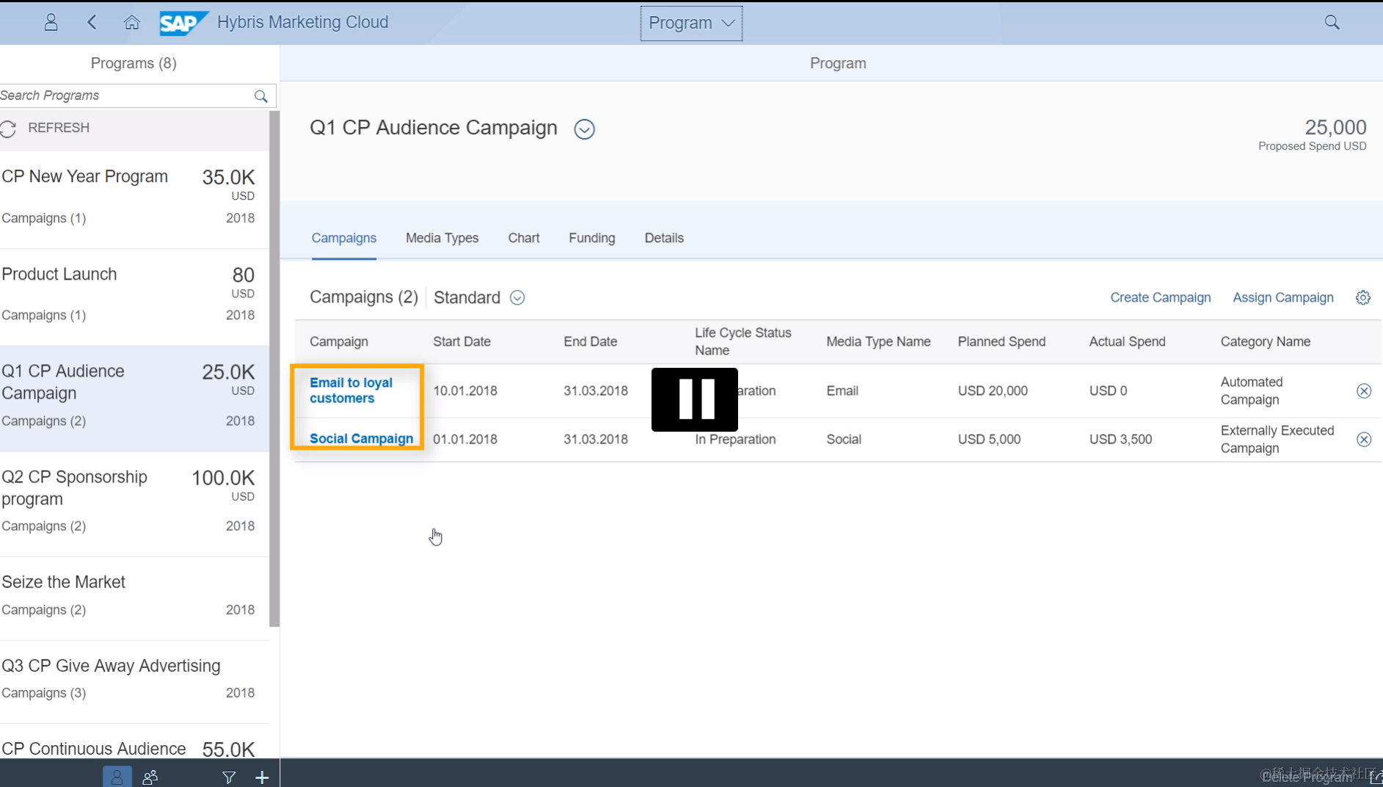Click the Delete Program button
Viewport: 1383px width, 787px height.
pyautogui.click(x=1307, y=777)
